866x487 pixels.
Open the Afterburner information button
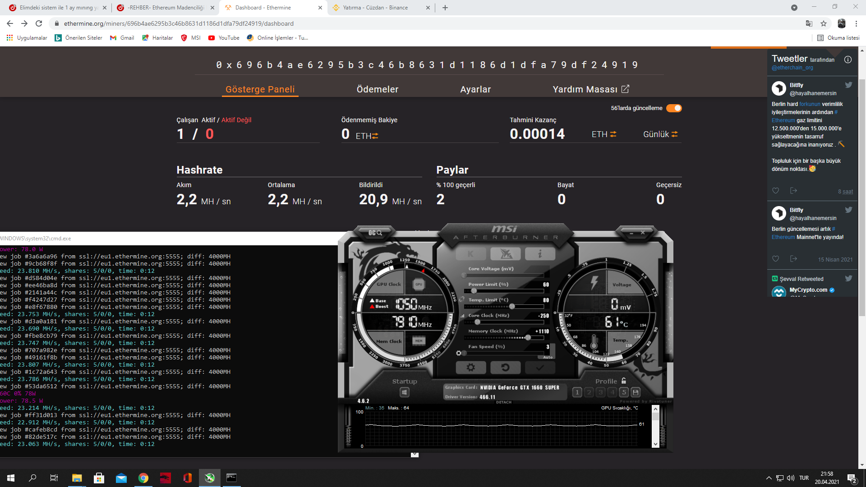pyautogui.click(x=540, y=254)
